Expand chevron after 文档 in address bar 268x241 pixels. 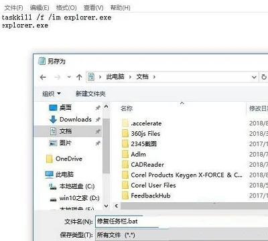[154, 77]
